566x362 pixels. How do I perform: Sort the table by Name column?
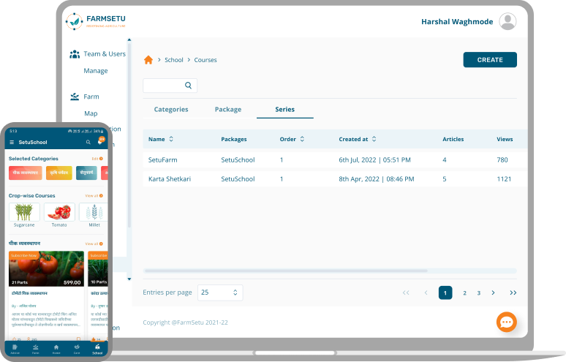pos(171,139)
